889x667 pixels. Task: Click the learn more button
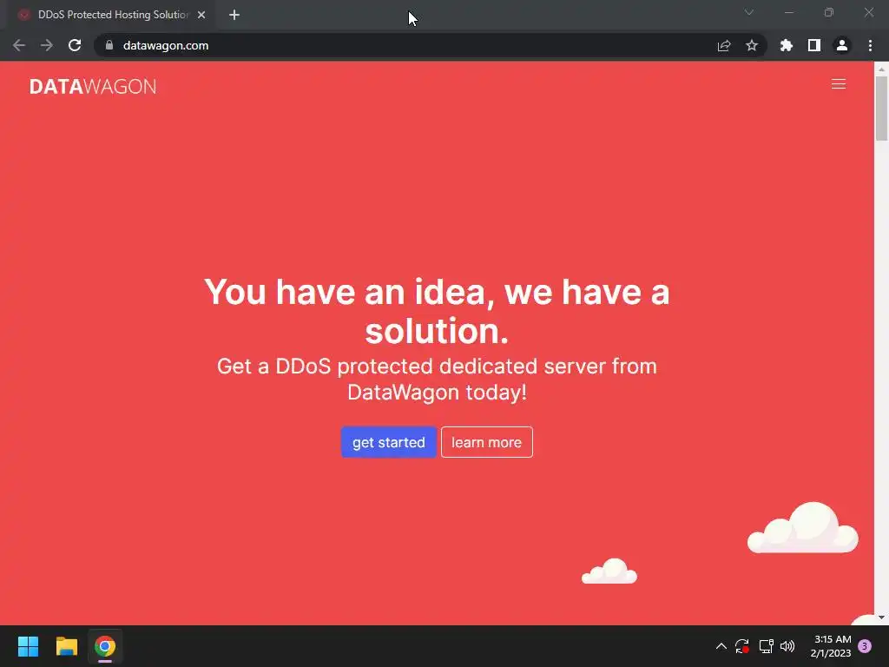[x=486, y=442]
